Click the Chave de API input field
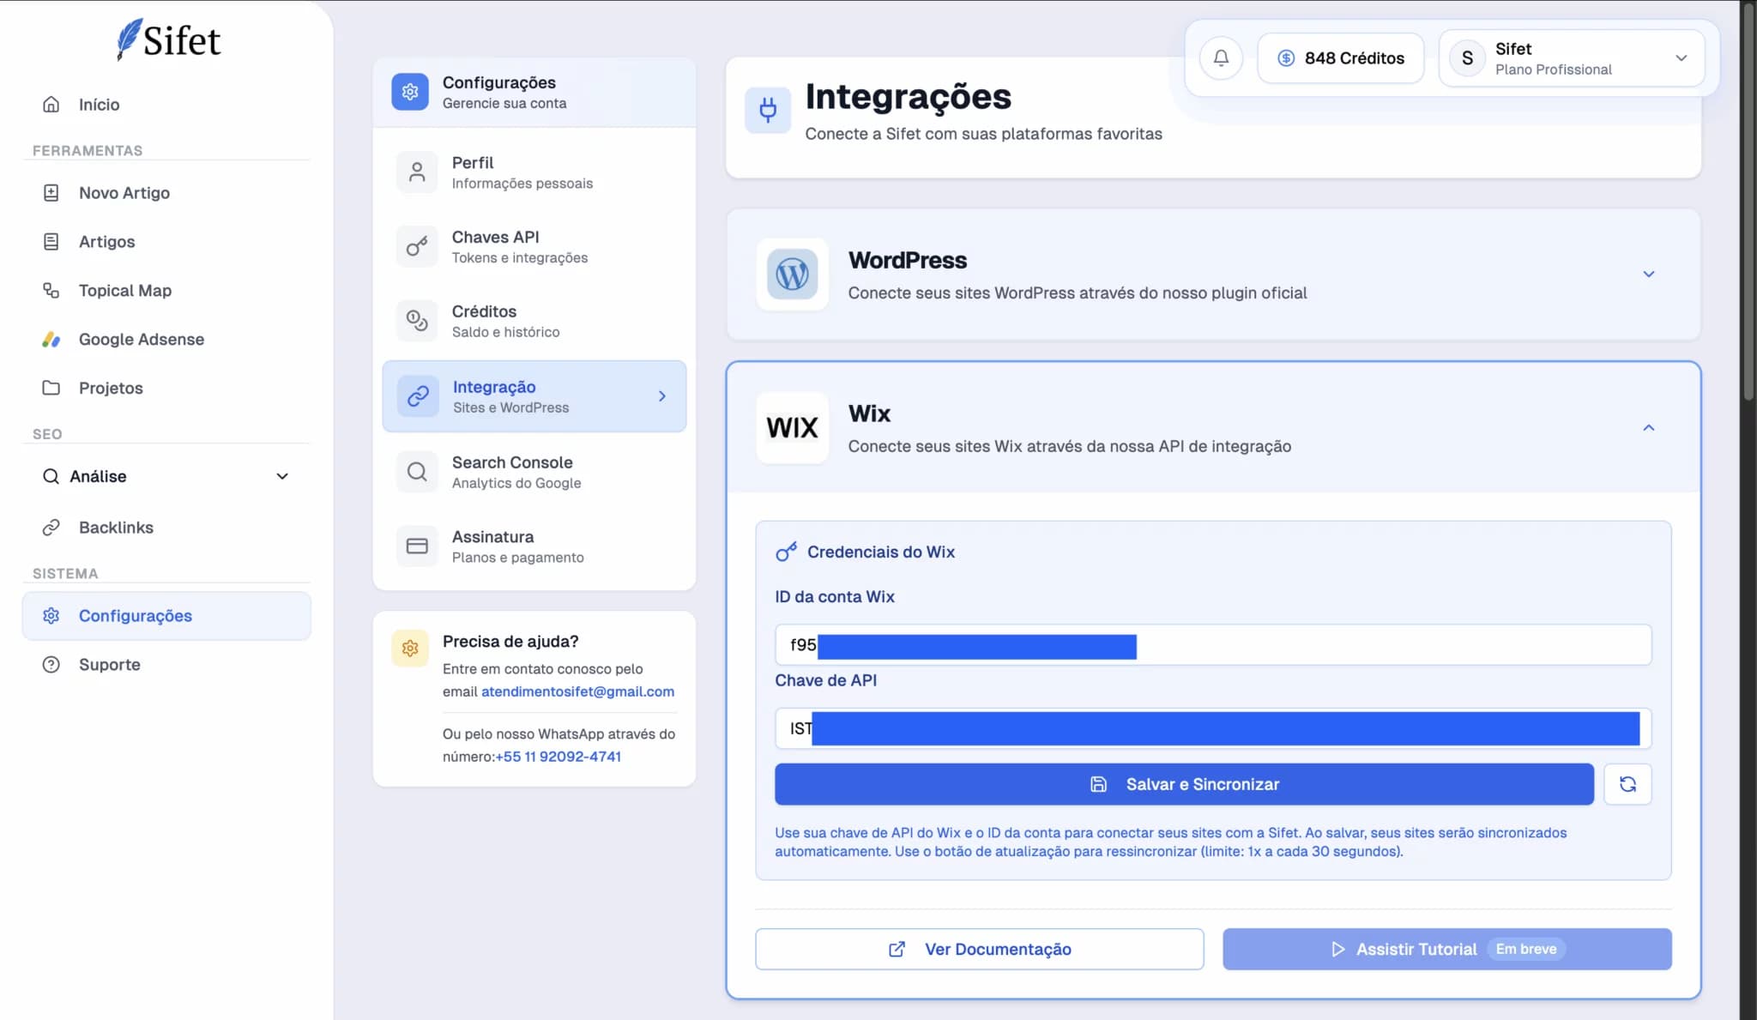 pos(1212,728)
